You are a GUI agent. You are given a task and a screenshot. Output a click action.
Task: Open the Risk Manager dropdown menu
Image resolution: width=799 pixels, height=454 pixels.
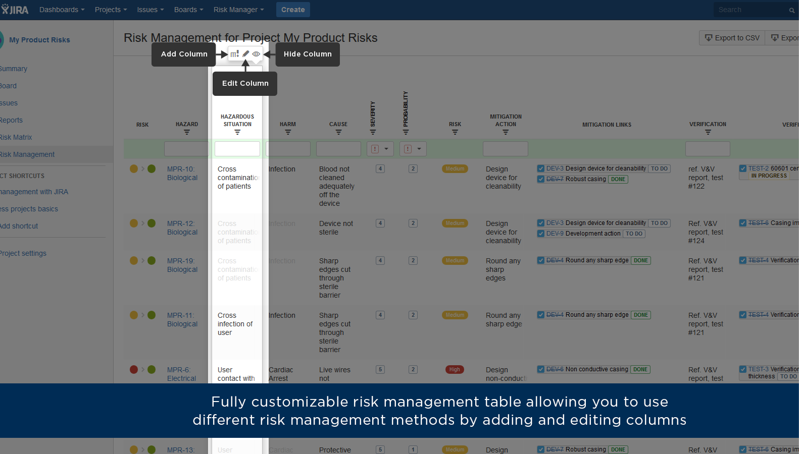pos(238,10)
